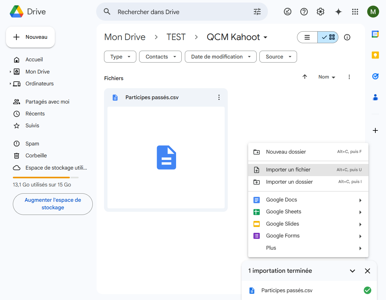Open the Contacts filter dropdown
Viewport: 386px width, 300px height.
tap(160, 57)
